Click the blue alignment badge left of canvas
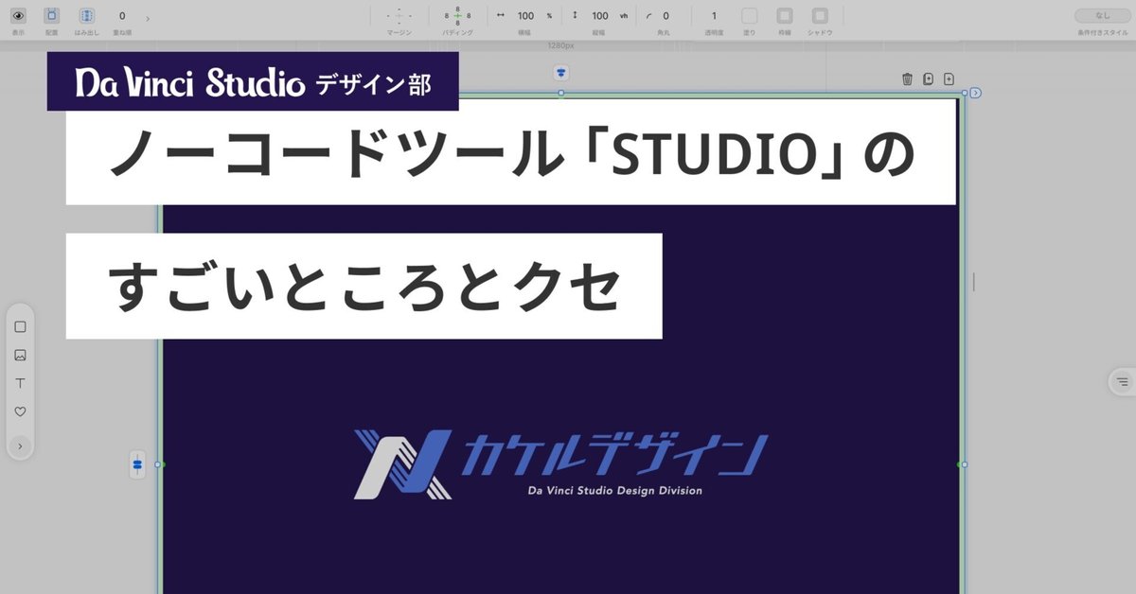The image size is (1136, 594). coord(137,464)
